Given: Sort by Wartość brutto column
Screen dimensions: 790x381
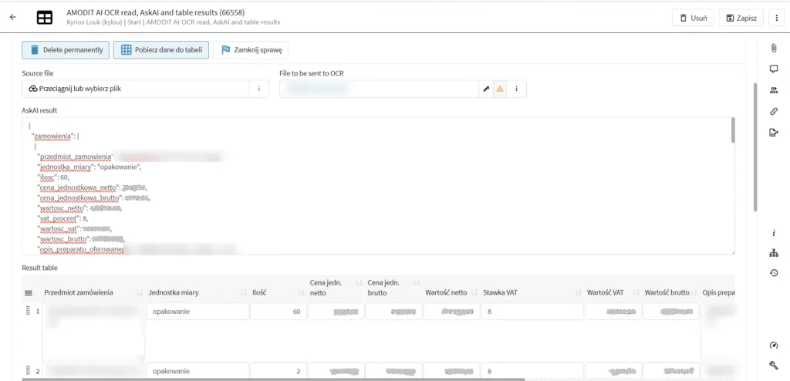Looking at the screenshot, I should point(695,293).
